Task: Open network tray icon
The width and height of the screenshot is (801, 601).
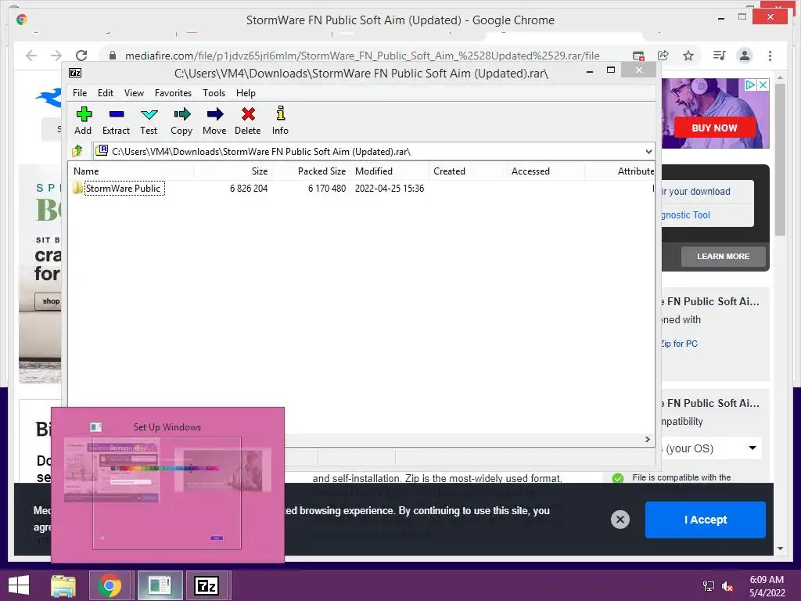Action: point(709,586)
